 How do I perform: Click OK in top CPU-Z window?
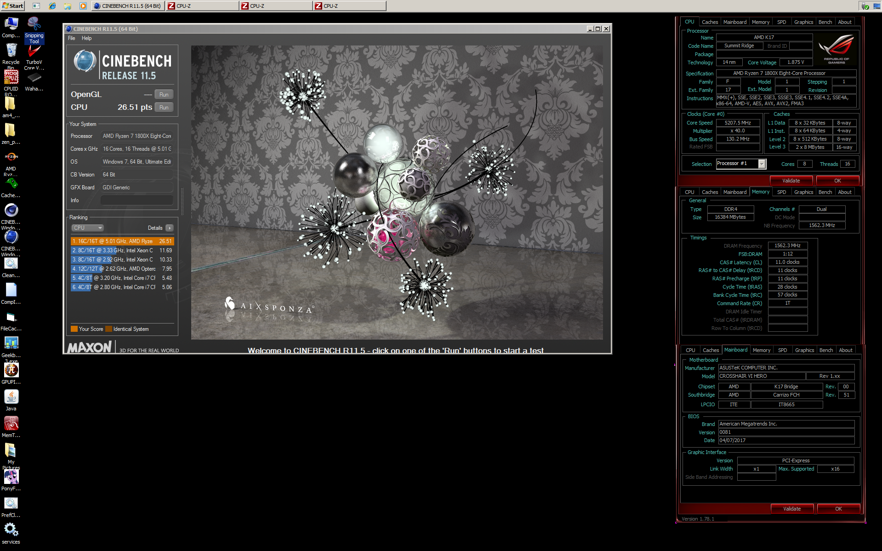click(837, 181)
